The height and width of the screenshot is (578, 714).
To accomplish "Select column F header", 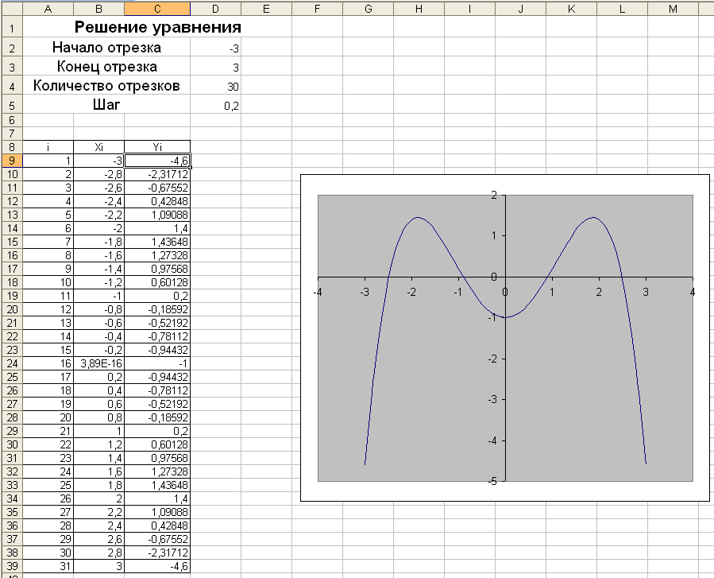I will 318,9.
